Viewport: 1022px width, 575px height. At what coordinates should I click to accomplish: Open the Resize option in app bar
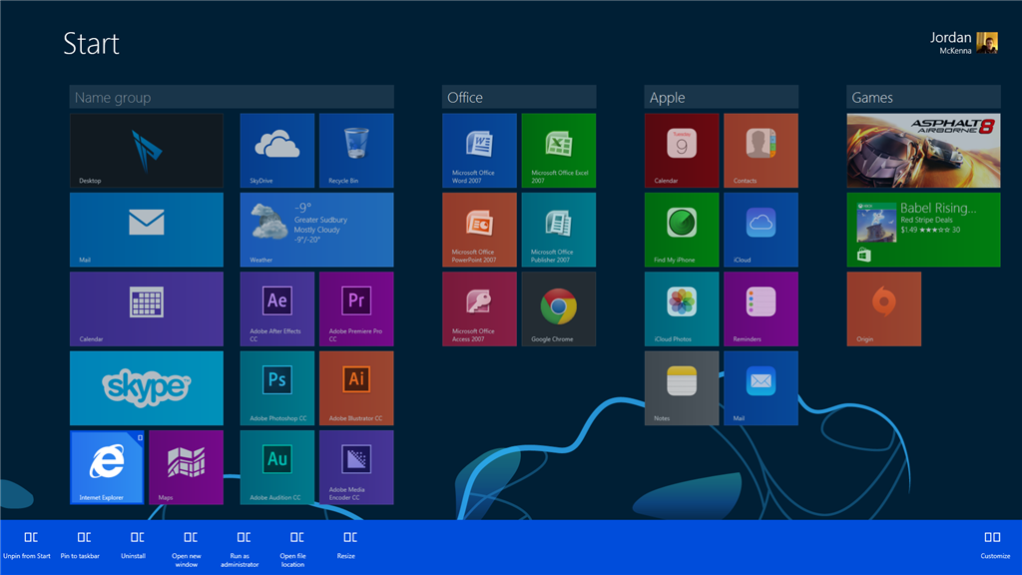click(346, 546)
